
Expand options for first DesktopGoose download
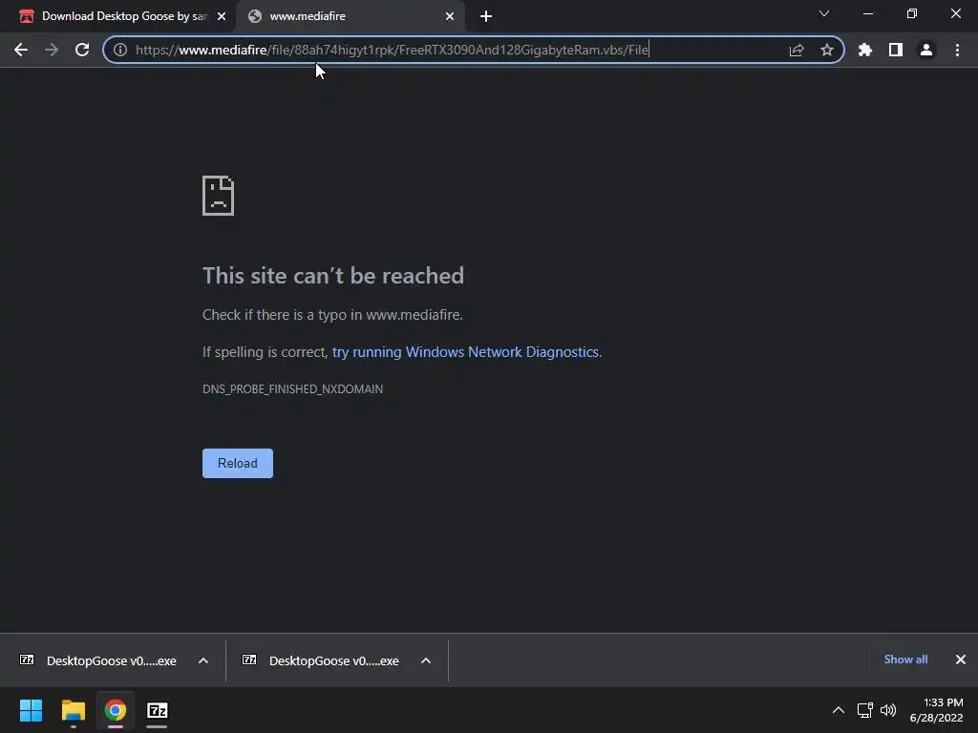(x=203, y=660)
